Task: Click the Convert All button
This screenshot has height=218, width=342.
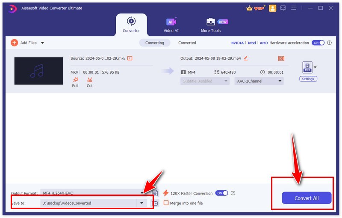Action: [x=307, y=198]
